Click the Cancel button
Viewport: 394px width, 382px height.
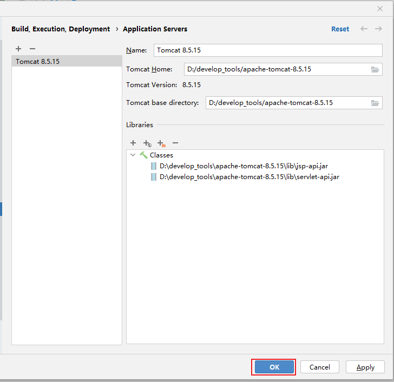click(x=320, y=367)
